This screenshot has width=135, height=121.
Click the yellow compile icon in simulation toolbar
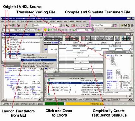point(45,30)
